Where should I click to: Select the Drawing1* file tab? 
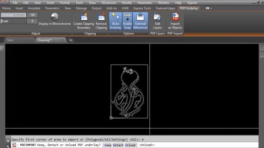45,40
